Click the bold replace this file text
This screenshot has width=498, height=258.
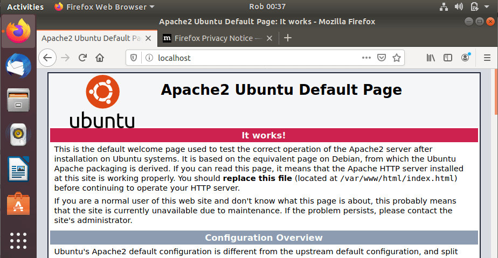click(257, 178)
